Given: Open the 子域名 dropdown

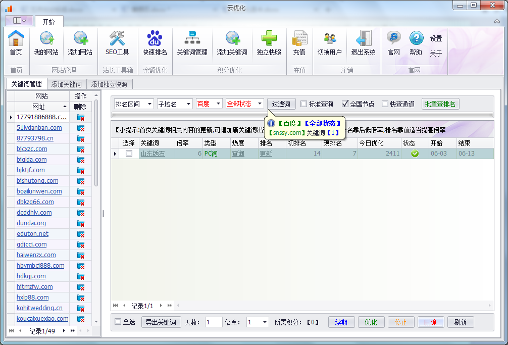Looking at the screenshot, I should 174,104.
